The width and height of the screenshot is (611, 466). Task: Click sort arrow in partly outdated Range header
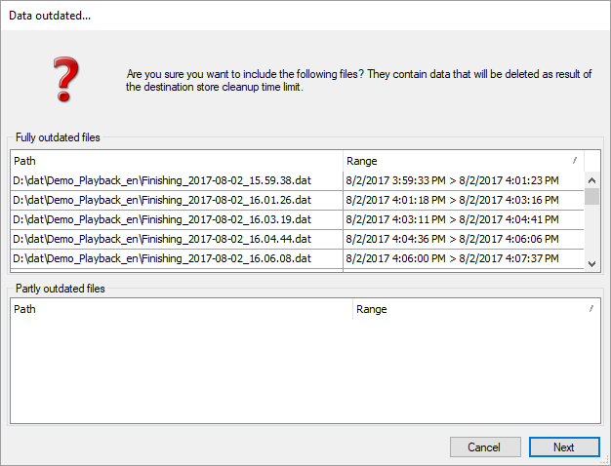[x=591, y=308]
